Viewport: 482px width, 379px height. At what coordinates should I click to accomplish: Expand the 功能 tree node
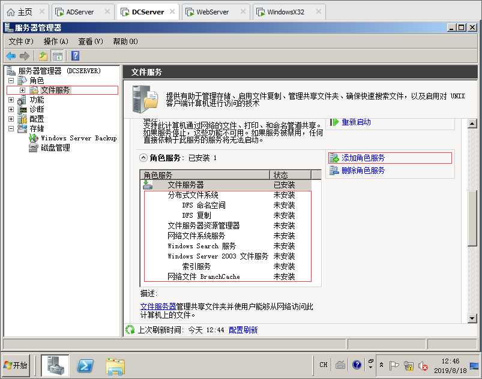tap(11, 100)
